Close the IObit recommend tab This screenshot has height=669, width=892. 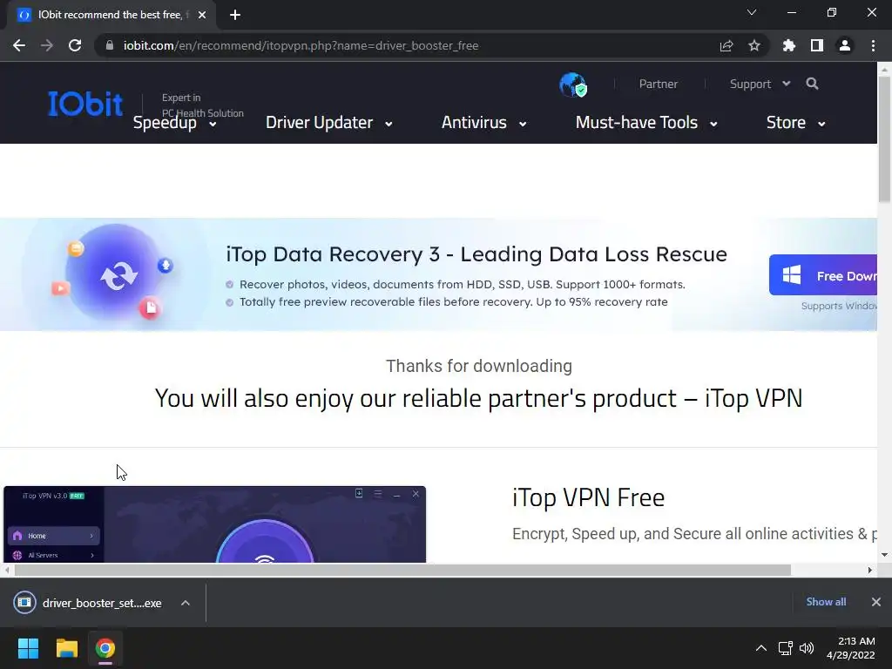click(x=202, y=15)
